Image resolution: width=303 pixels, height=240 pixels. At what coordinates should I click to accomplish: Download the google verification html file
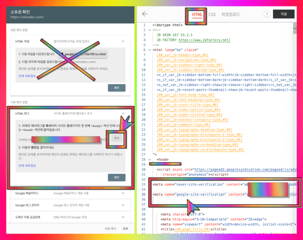(83, 54)
